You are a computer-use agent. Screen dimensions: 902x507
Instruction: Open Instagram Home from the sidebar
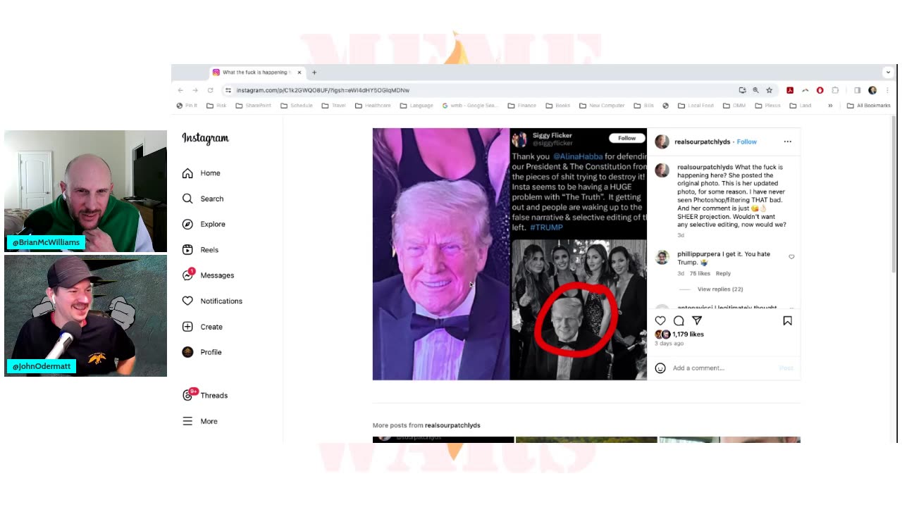(x=202, y=173)
